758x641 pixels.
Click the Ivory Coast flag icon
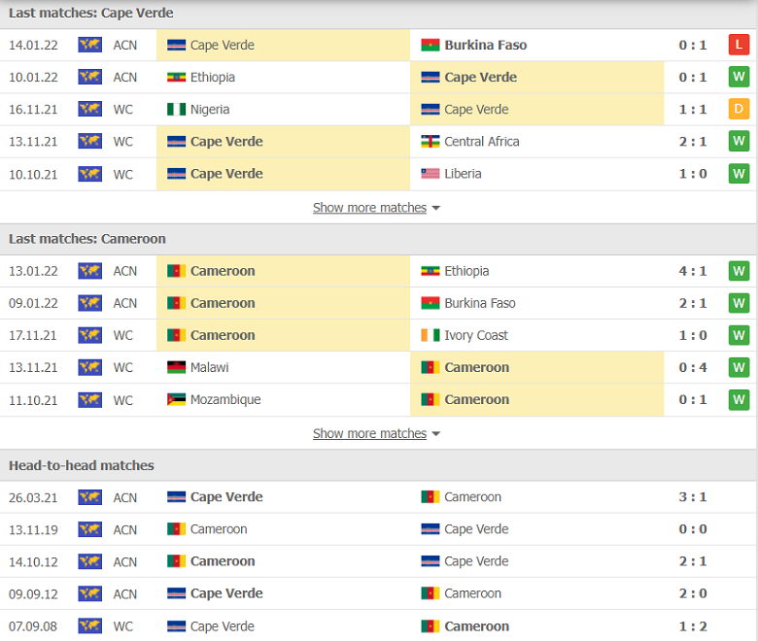click(430, 335)
